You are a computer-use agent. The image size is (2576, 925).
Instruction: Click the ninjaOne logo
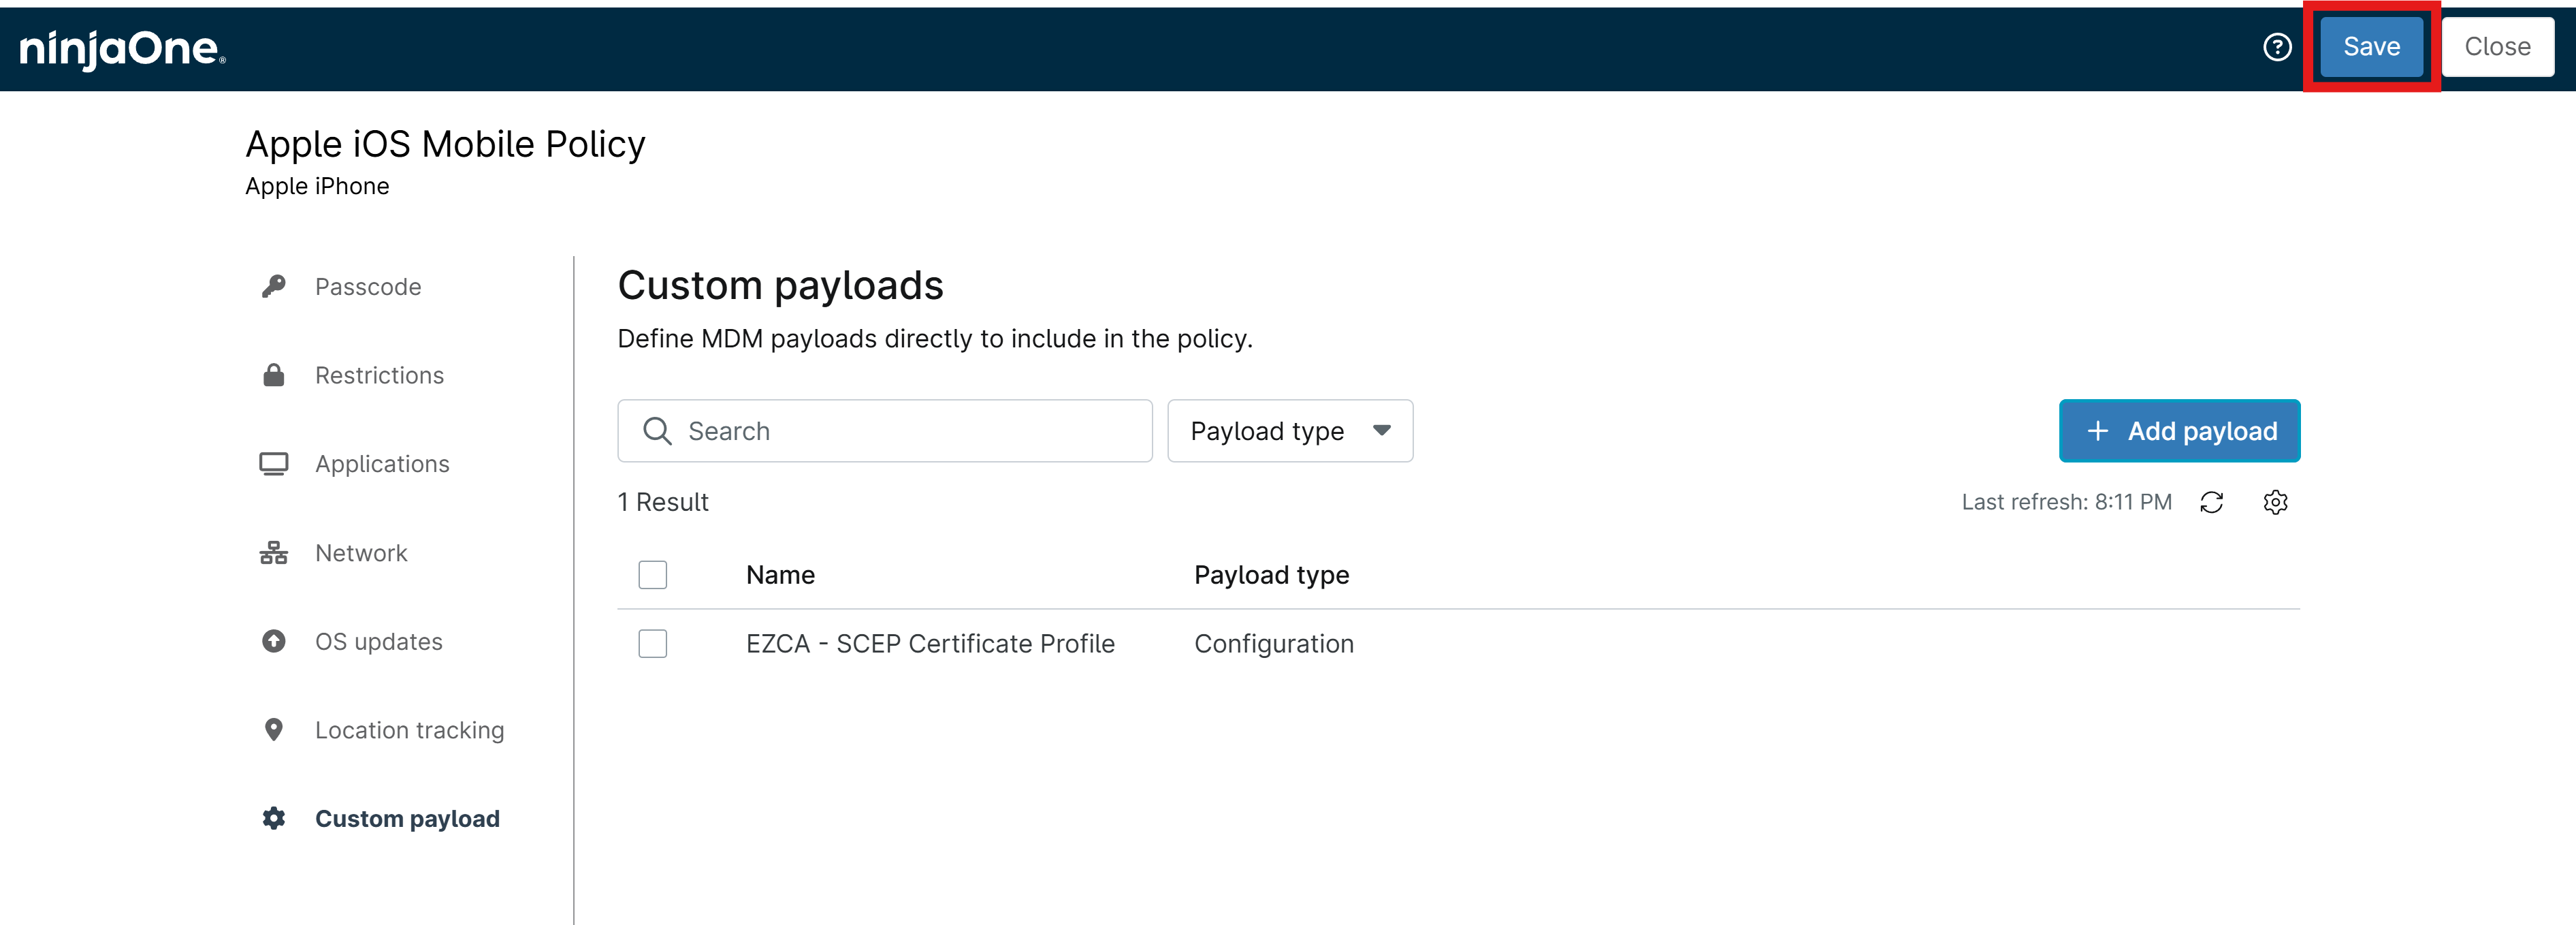(122, 49)
